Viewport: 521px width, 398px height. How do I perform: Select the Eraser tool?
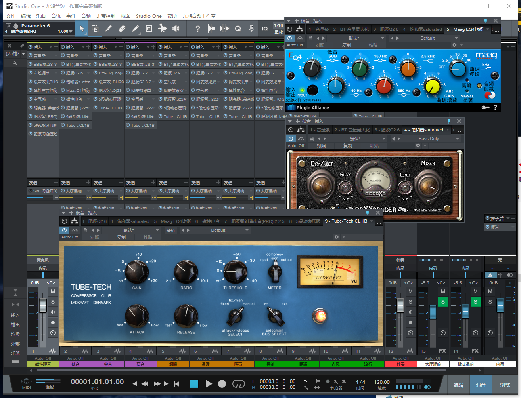[122, 29]
